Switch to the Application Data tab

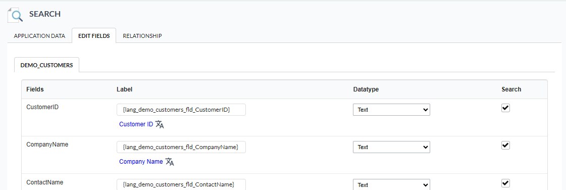(x=39, y=36)
